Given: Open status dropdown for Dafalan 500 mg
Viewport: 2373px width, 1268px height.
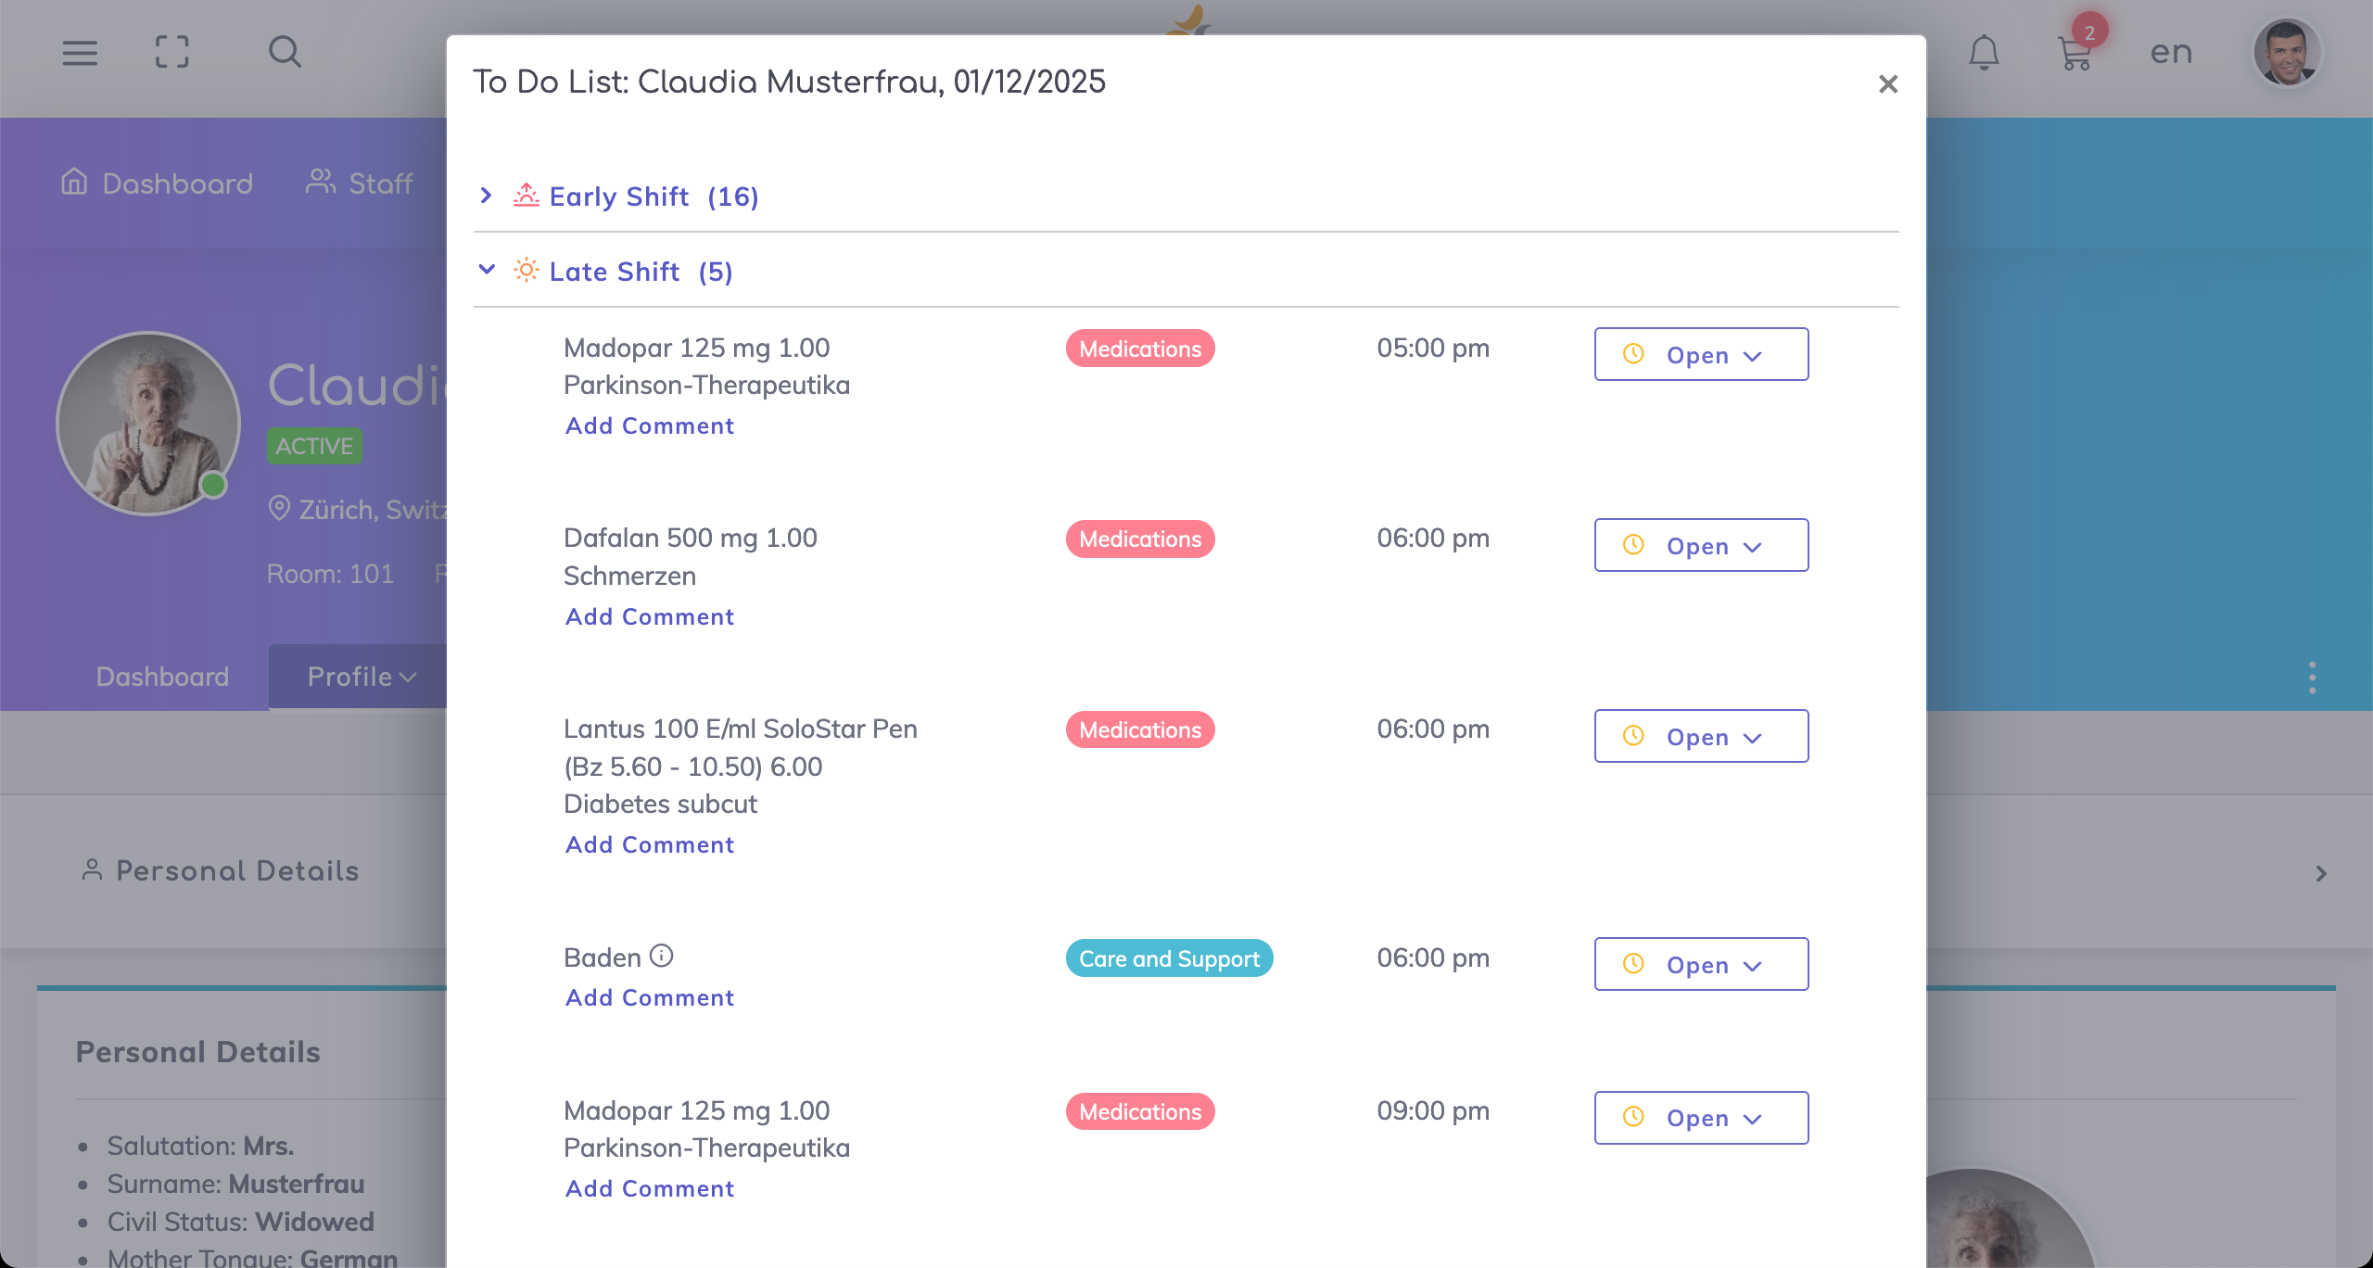Looking at the screenshot, I should [1700, 546].
